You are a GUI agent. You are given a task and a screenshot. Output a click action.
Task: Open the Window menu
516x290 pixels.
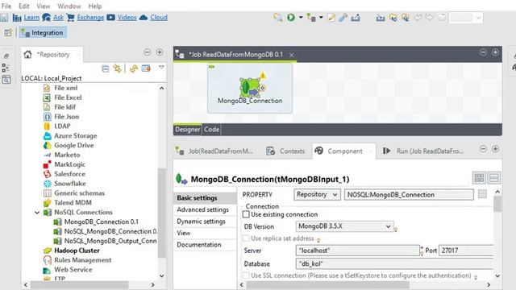(69, 6)
